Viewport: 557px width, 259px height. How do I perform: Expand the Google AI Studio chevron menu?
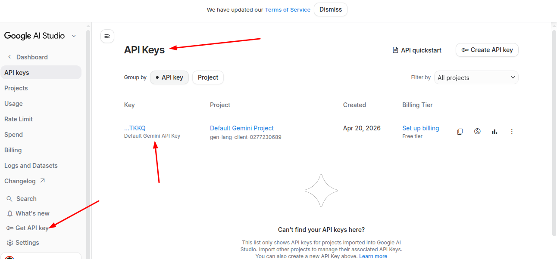point(74,36)
